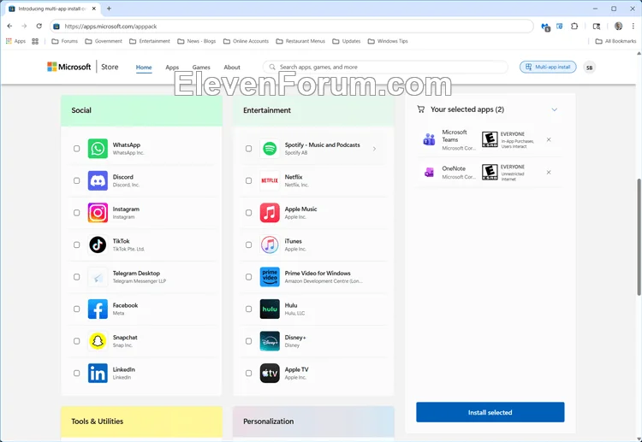Check the Facebook checkbox
Viewport: 642px width, 442px height.
pyautogui.click(x=76, y=309)
